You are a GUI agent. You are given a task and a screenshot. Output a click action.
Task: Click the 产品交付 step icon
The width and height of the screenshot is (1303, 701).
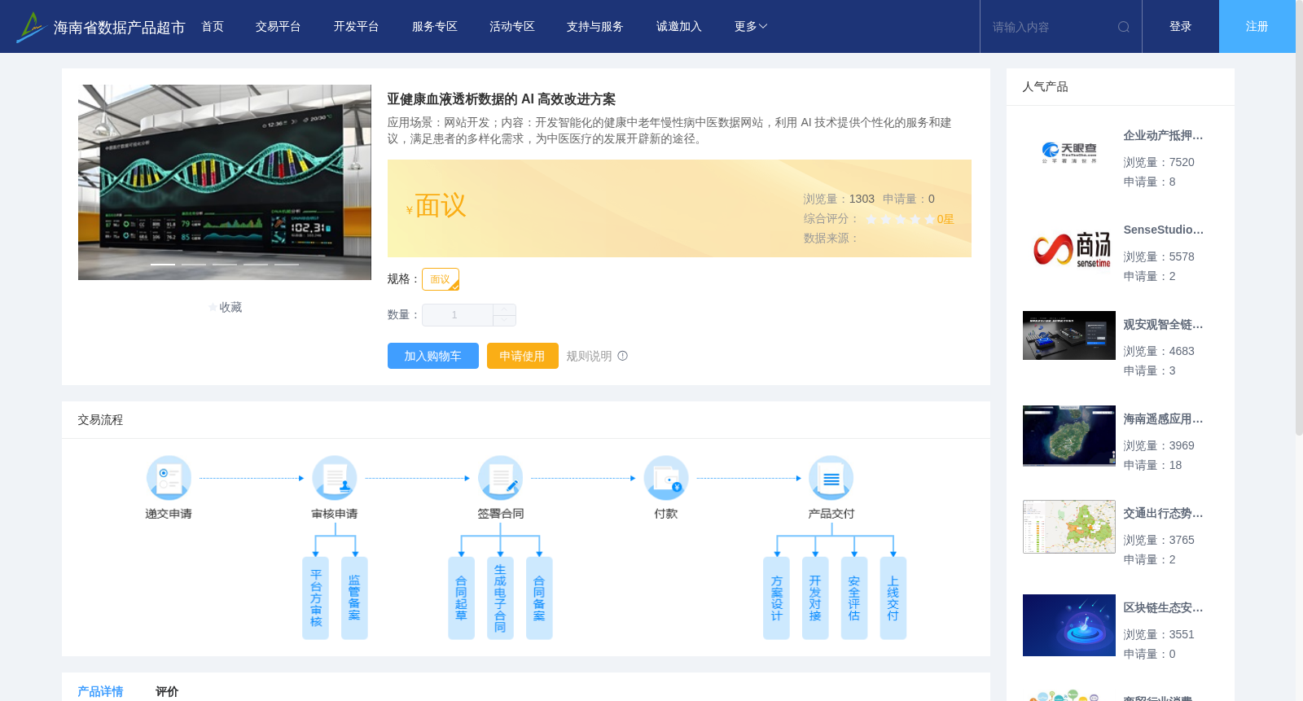[x=831, y=478]
